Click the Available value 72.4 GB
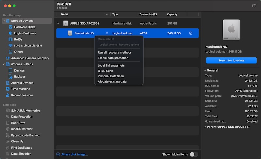 [x=252, y=106]
